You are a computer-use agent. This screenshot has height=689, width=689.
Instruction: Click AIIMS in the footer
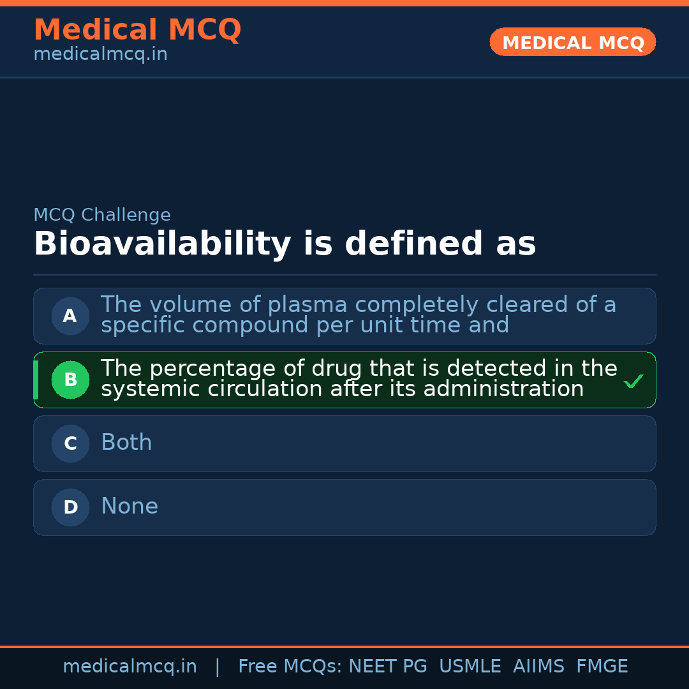[538, 667]
